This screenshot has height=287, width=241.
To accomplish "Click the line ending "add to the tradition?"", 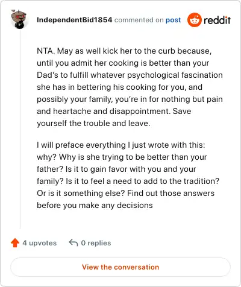I will pos(128,181).
